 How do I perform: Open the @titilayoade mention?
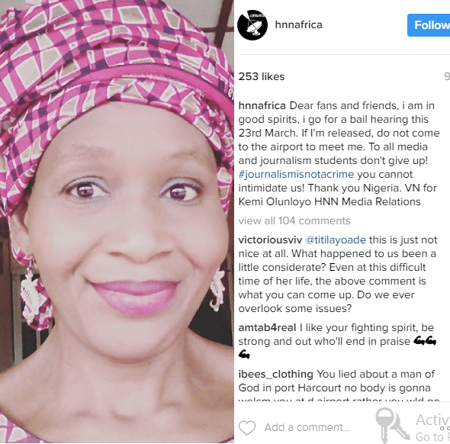tap(336, 240)
